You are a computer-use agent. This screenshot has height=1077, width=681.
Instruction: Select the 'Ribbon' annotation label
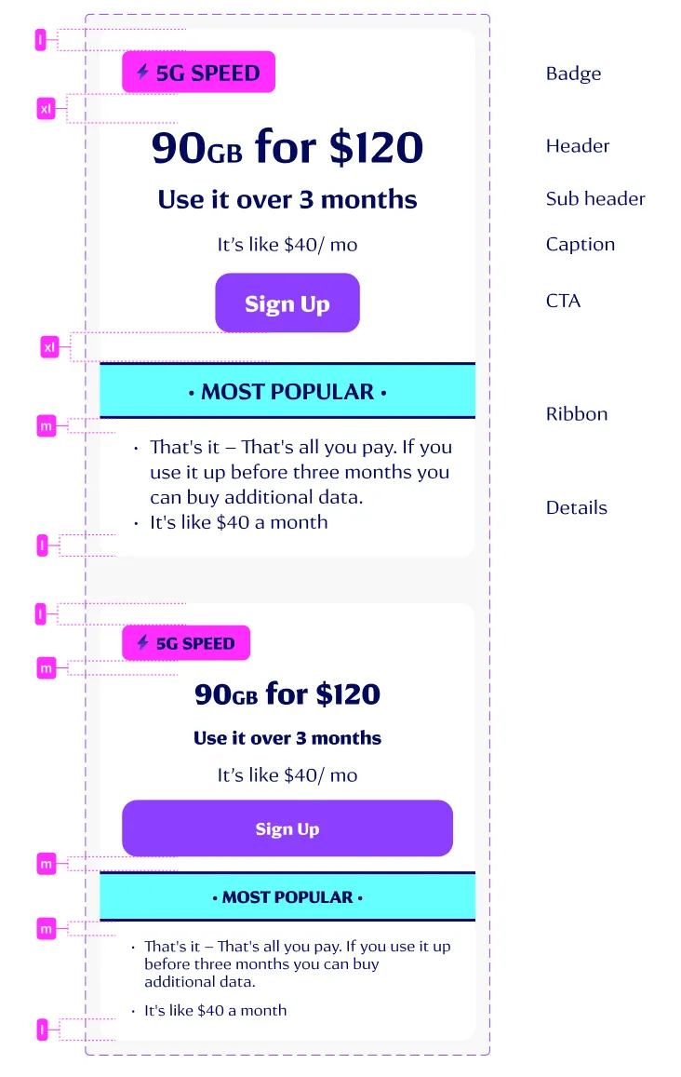tap(577, 414)
